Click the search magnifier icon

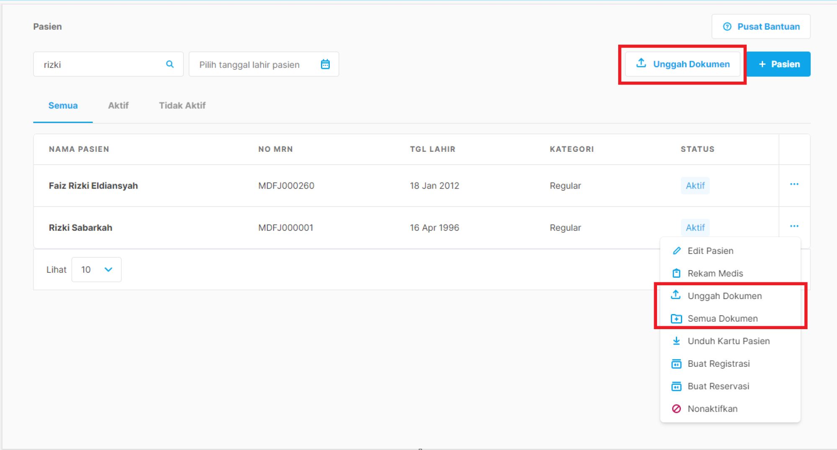tap(169, 64)
